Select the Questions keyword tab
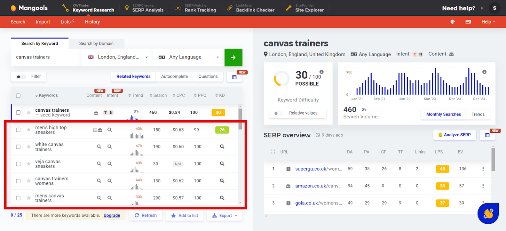The width and height of the screenshot is (506, 231). [208, 76]
